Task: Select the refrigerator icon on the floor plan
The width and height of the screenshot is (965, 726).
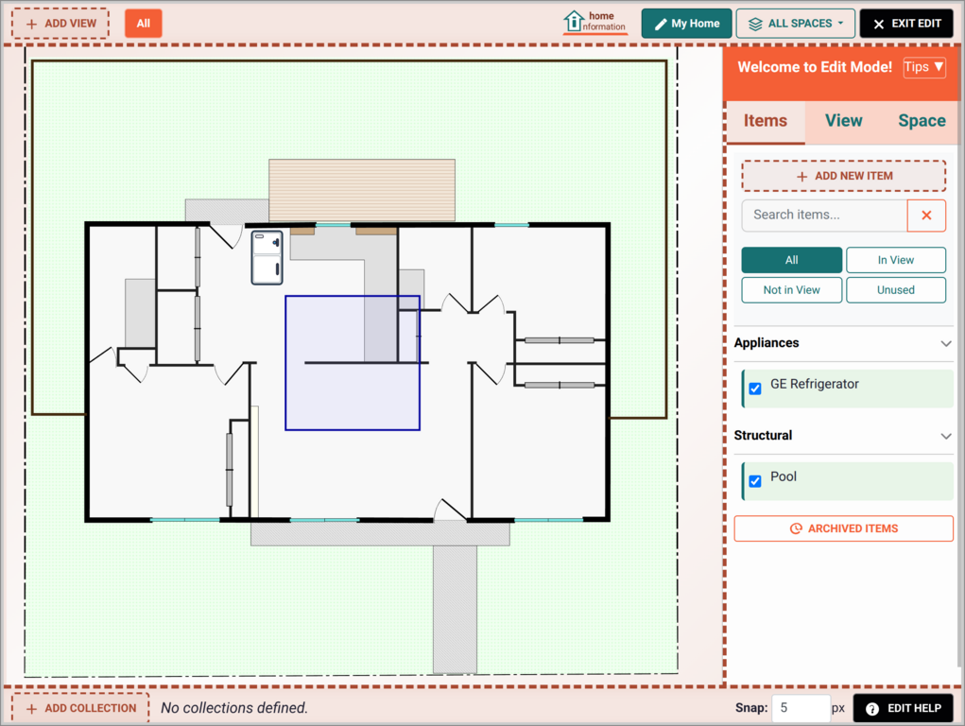Action: tap(267, 257)
